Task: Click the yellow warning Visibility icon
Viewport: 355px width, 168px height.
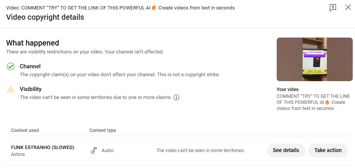Action: point(11,89)
